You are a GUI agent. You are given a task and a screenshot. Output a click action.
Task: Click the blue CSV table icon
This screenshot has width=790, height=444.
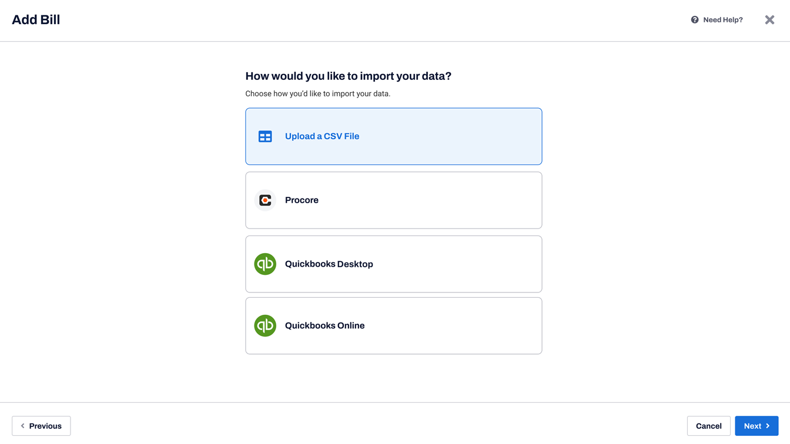pos(265,136)
